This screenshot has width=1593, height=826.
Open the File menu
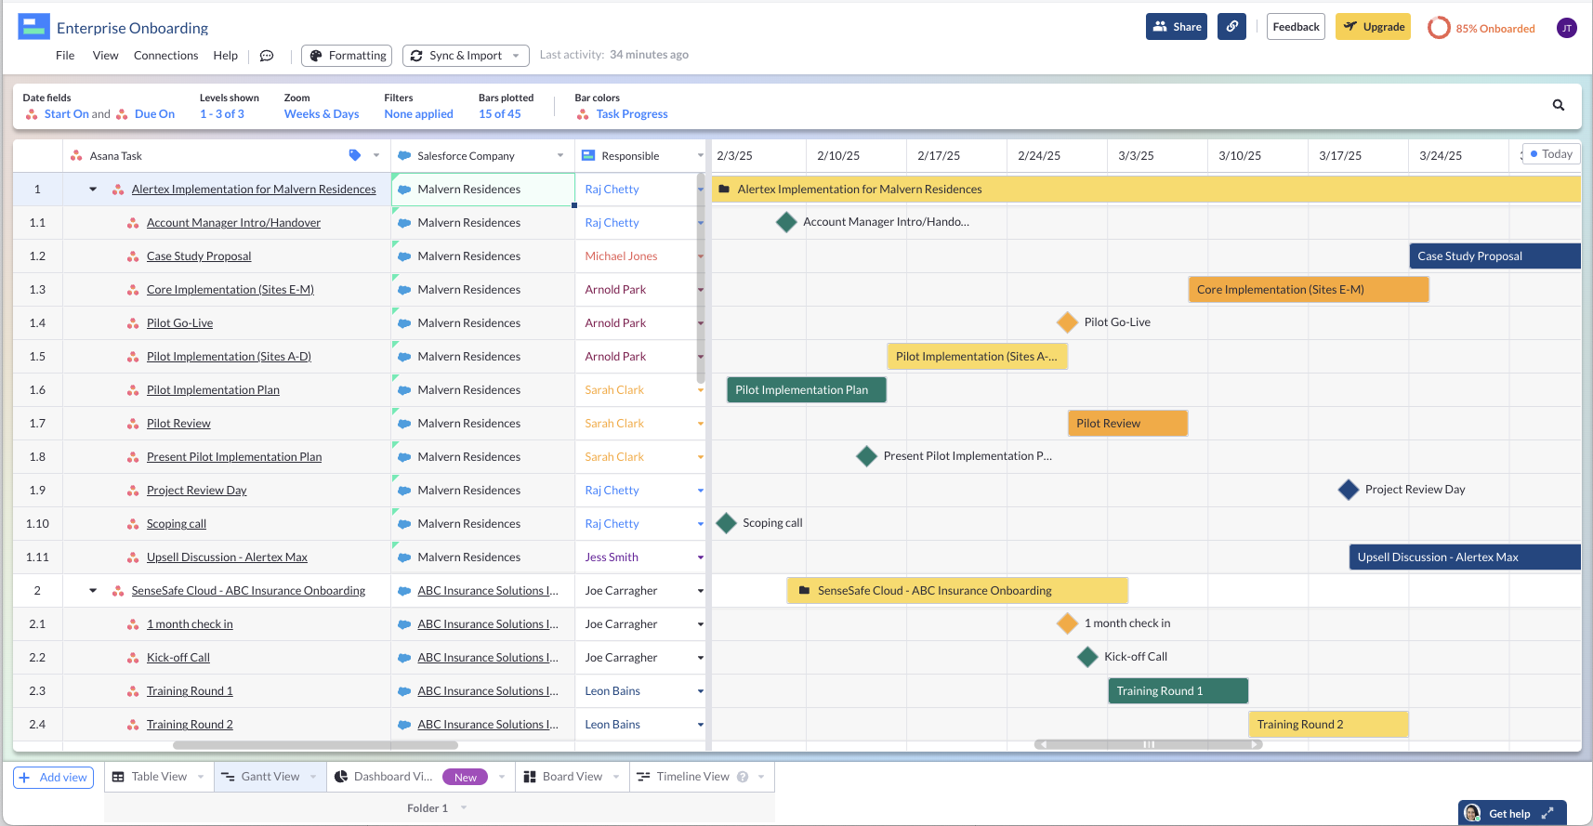coord(65,56)
